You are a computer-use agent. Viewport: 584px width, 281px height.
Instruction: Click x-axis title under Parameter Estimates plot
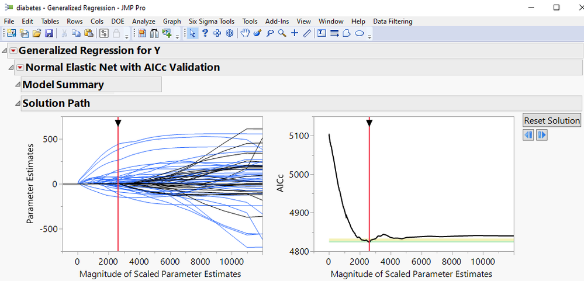point(160,274)
